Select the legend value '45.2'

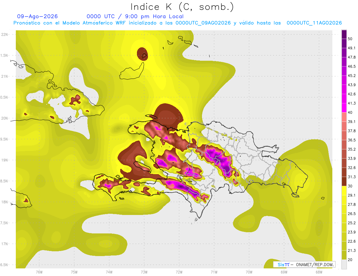point(352,76)
